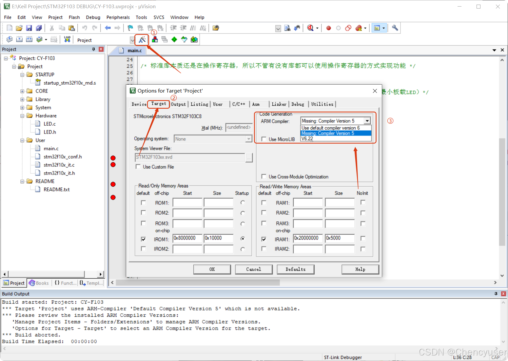This screenshot has width=508, height=361.
Task: Click the editor vertical scrollbar thumb
Action: 502,192
